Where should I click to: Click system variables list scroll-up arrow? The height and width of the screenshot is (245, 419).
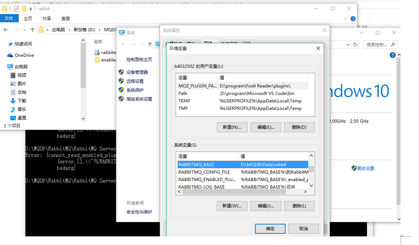pyautogui.click(x=311, y=155)
